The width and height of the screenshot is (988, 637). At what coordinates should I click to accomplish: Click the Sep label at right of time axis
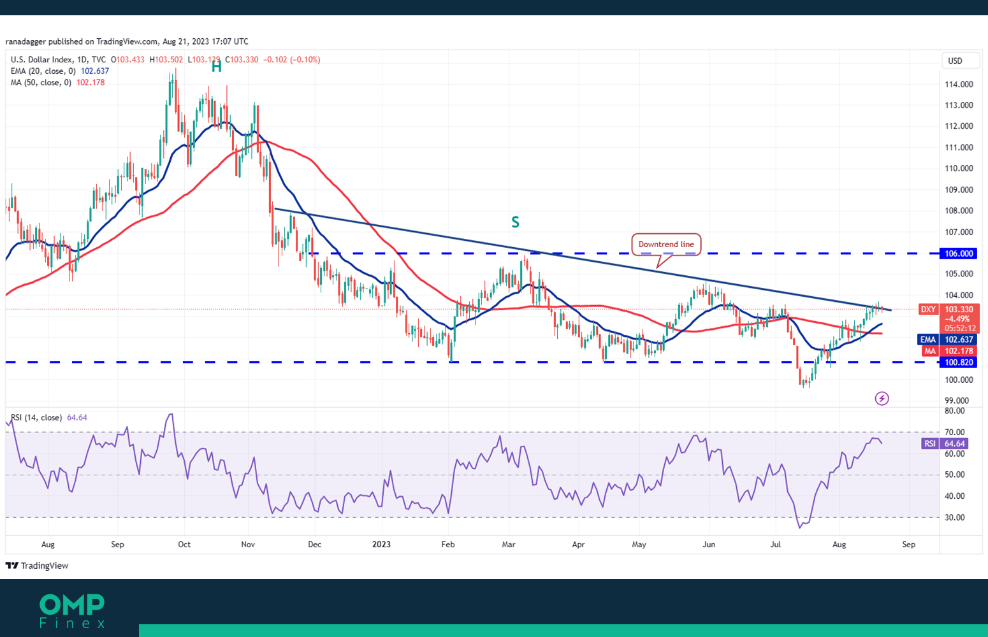909,545
